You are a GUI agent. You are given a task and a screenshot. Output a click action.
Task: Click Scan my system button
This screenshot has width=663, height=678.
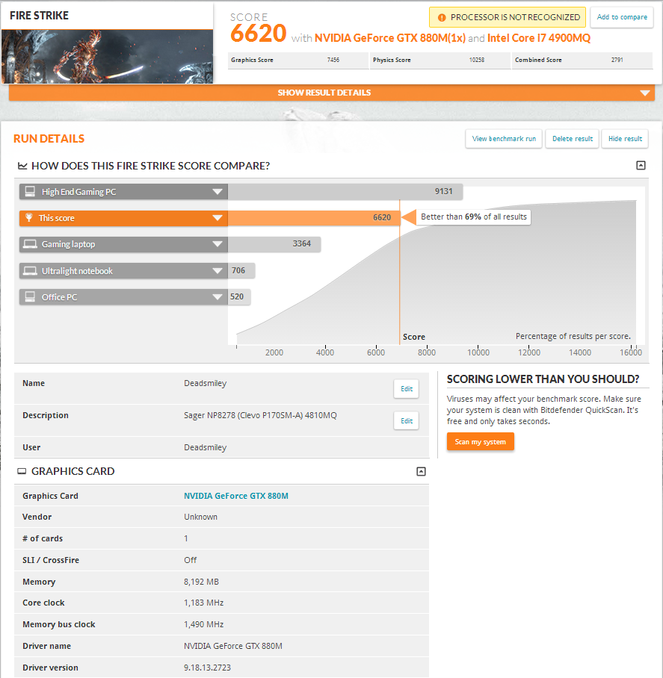(x=481, y=441)
